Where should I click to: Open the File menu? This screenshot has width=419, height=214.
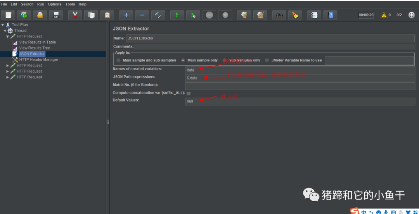coord(4,4)
